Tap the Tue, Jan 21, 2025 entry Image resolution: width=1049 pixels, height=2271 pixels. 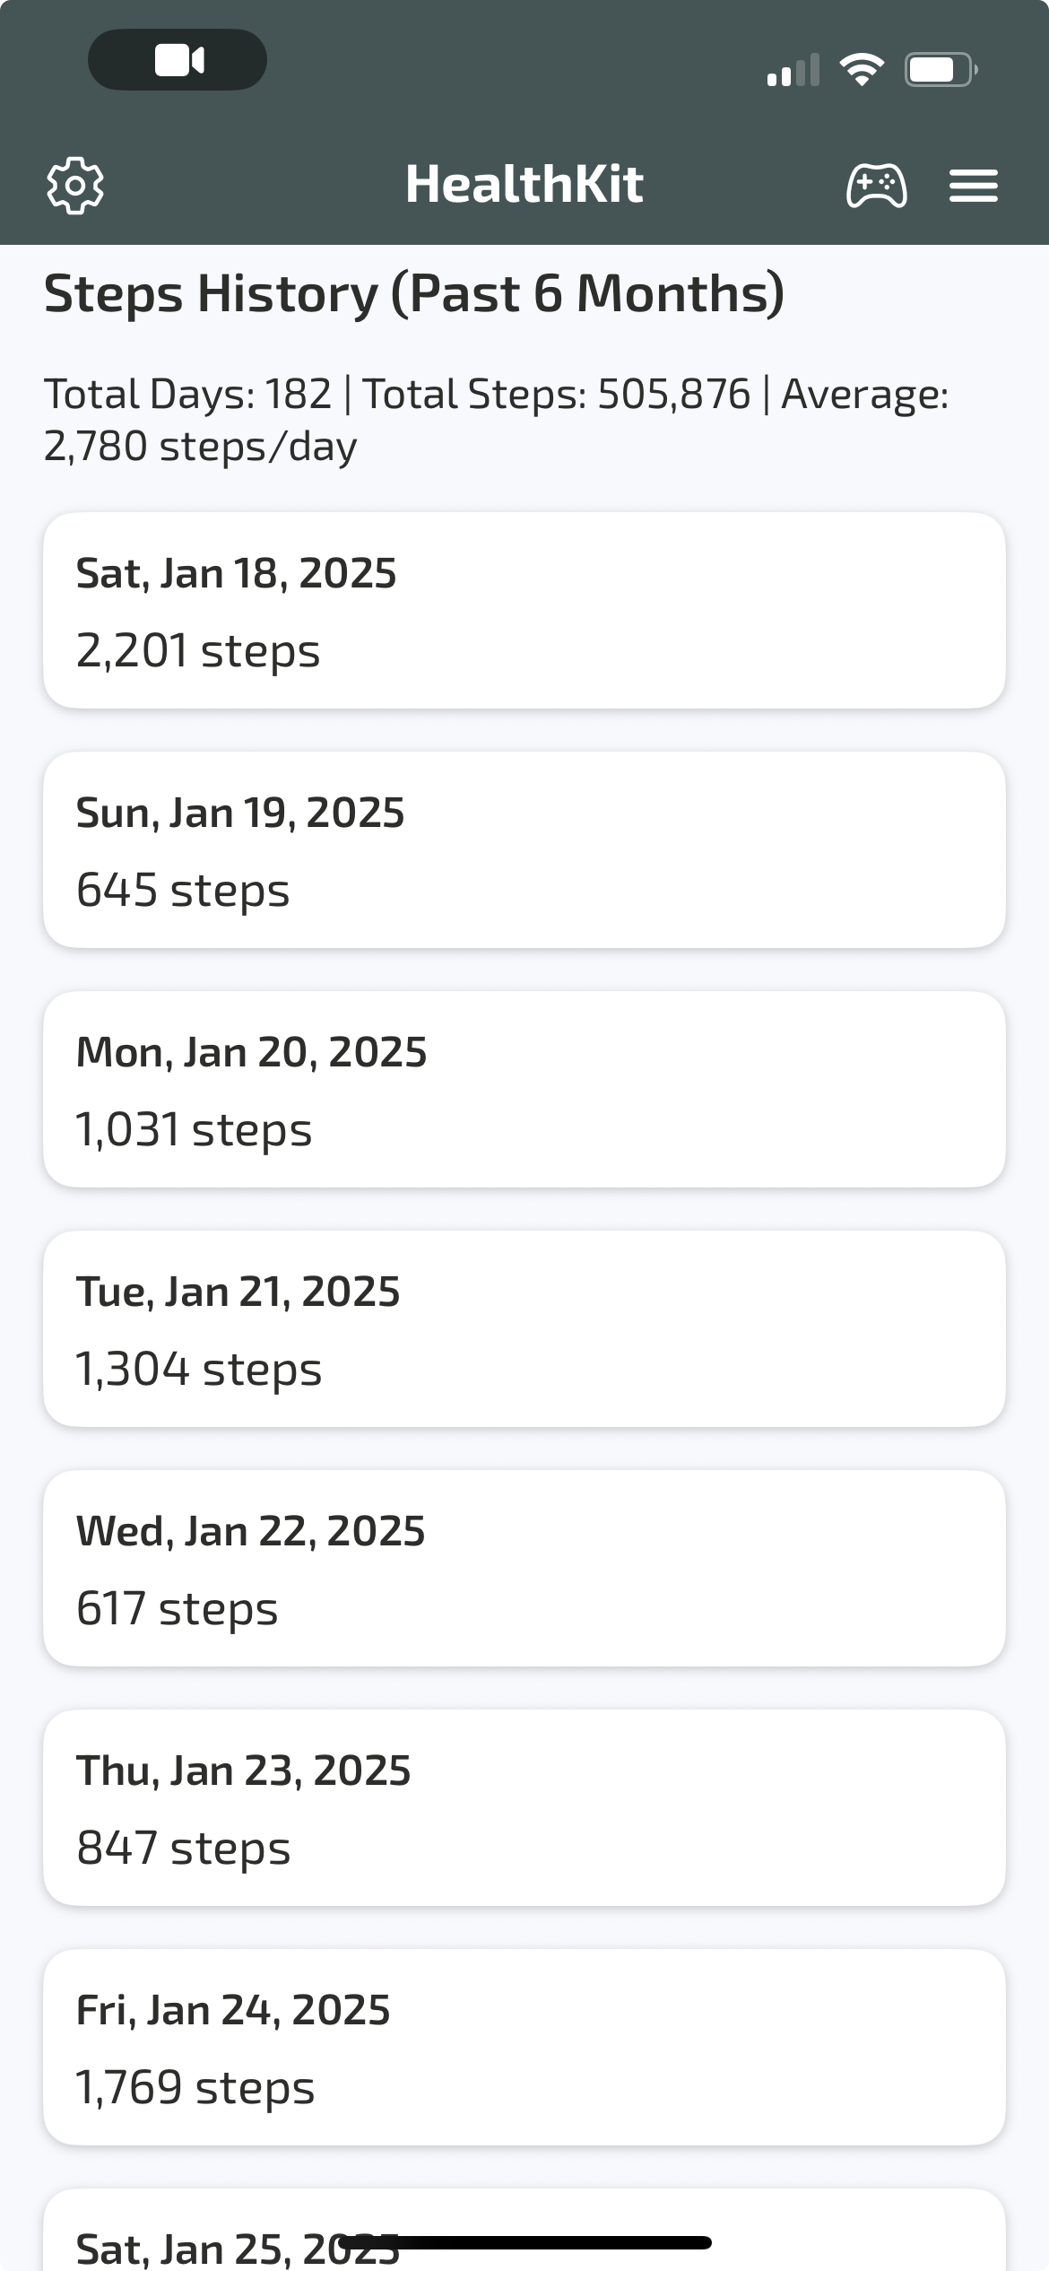(524, 1328)
